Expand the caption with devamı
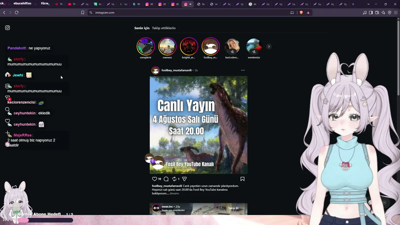Viewport: 400px width, 225px height. click(x=174, y=193)
